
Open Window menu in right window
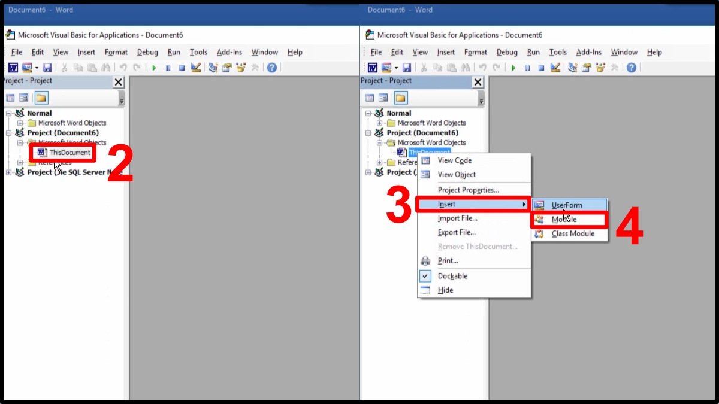[x=624, y=52]
